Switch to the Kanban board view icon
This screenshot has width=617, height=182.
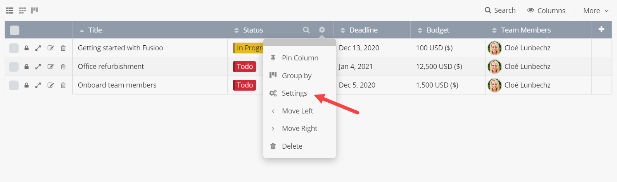pos(35,10)
